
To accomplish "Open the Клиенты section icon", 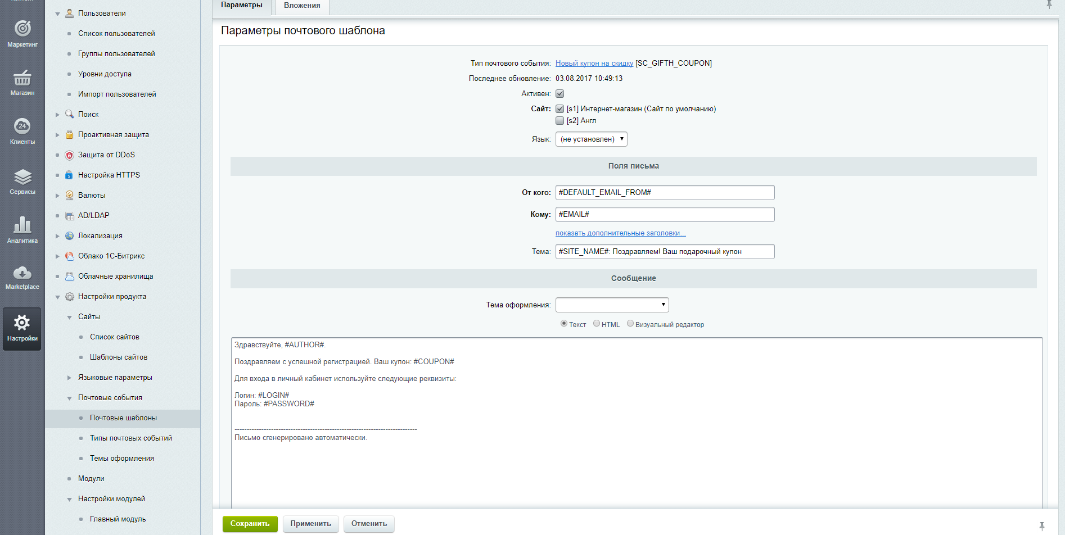I will (x=22, y=127).
